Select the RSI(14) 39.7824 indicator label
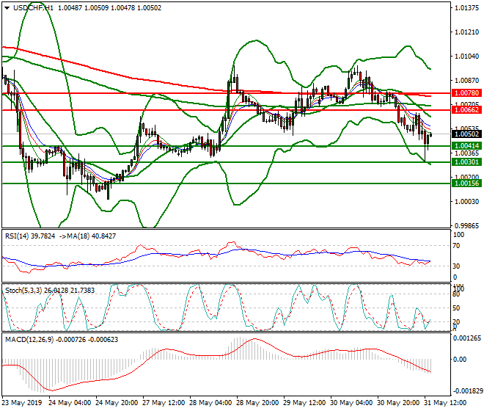This screenshot has width=484, height=411. pos(30,236)
